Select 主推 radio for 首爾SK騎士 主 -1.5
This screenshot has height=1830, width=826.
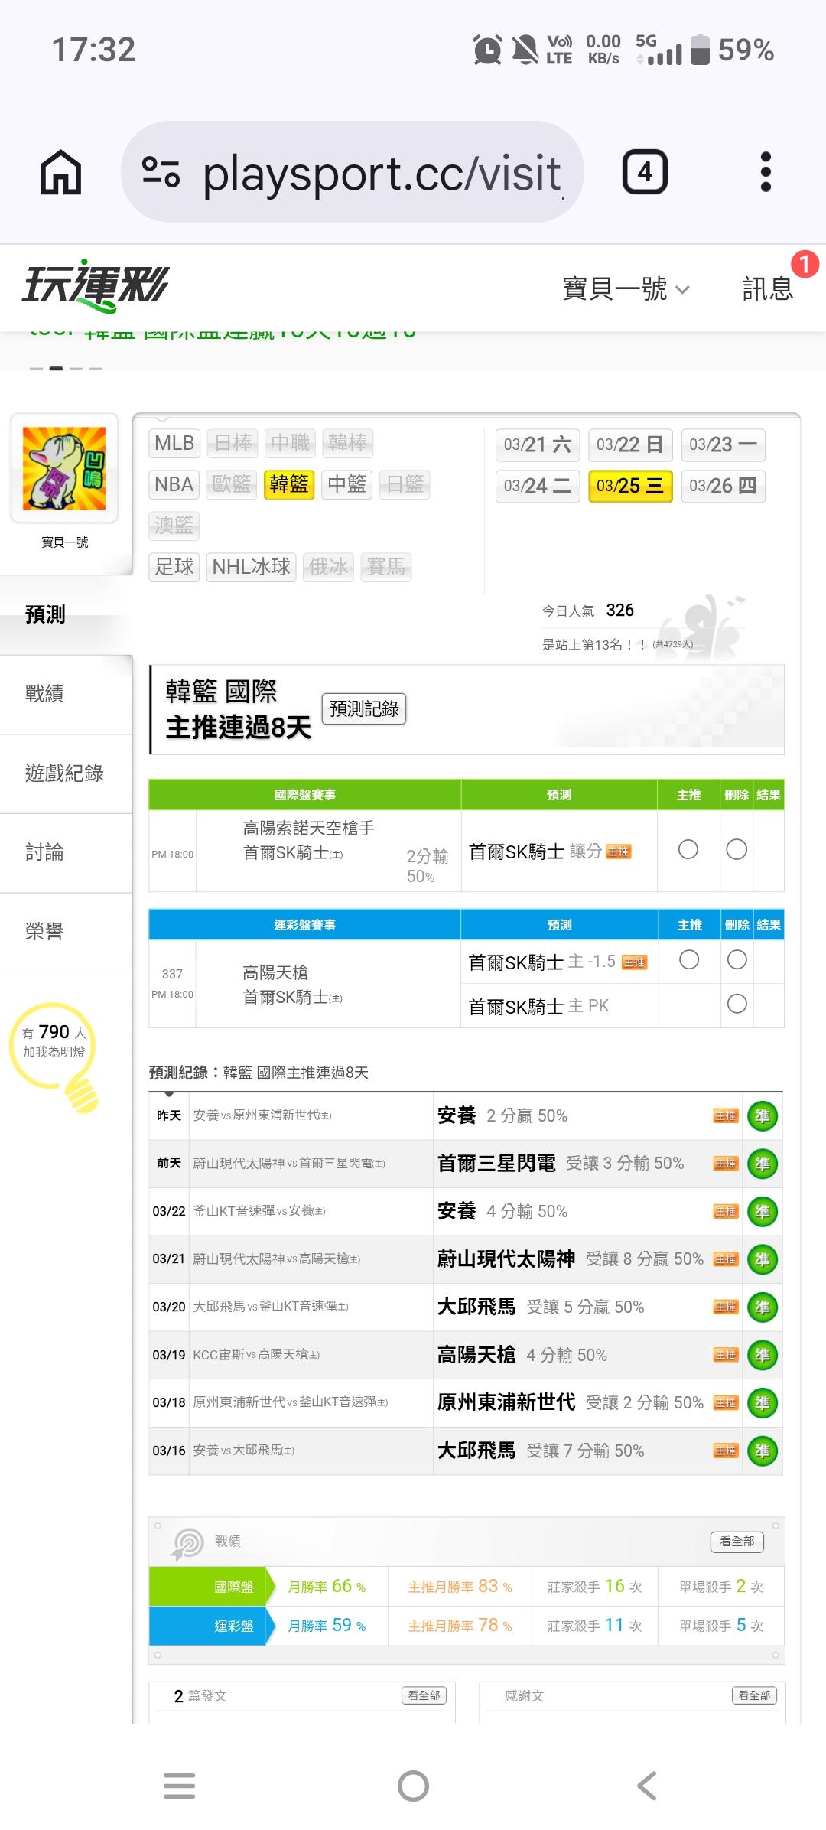pyautogui.click(x=689, y=959)
